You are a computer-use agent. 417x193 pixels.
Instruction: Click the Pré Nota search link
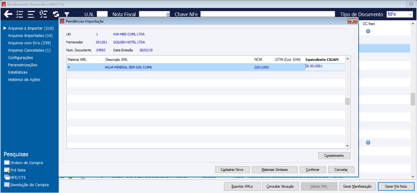click(x=18, y=170)
